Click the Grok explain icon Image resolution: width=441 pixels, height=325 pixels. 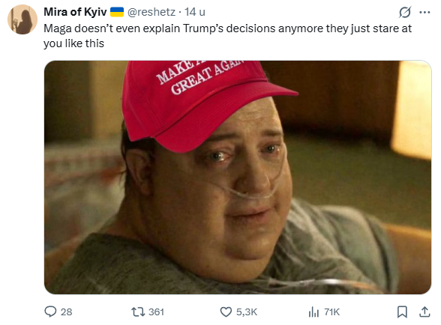[x=405, y=12]
